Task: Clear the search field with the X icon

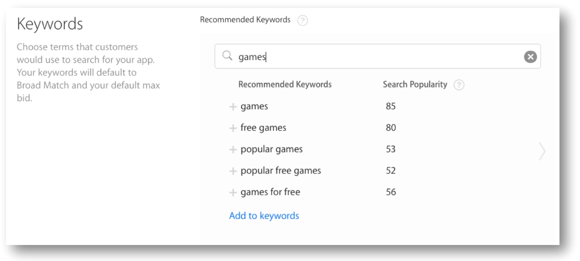Action: (530, 57)
